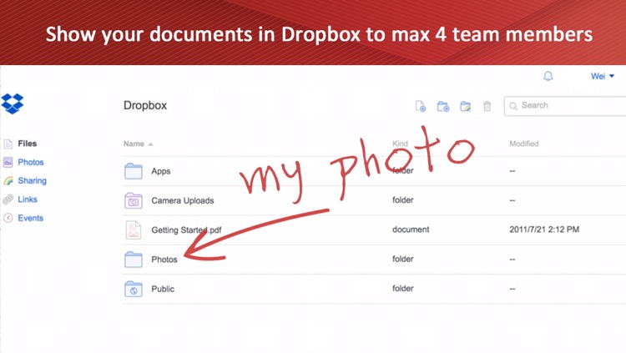Click the 2011/7/21 2:12 PM date
This screenshot has width=626, height=353.
point(544,229)
